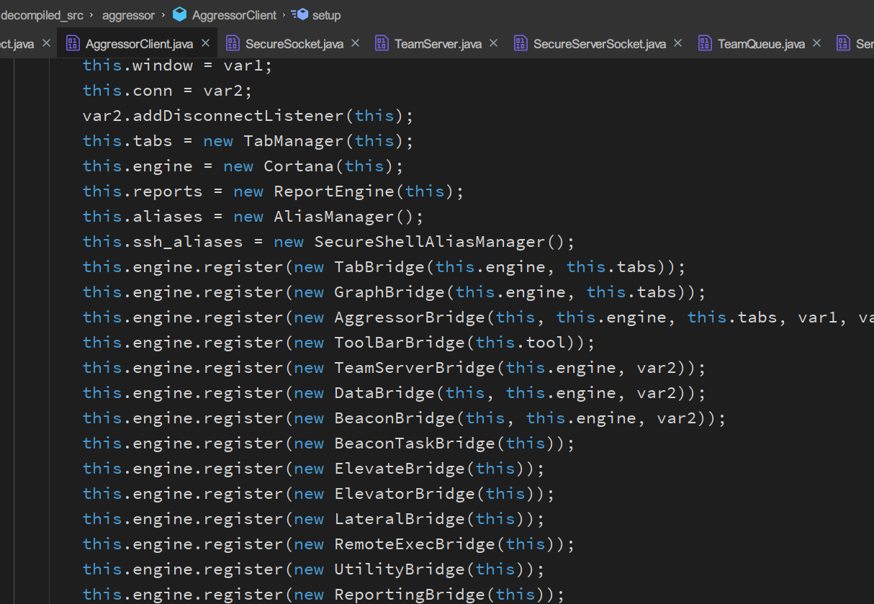Image resolution: width=874 pixels, height=604 pixels.
Task: Close the partially hidden ct.java tab
Action: click(x=46, y=43)
